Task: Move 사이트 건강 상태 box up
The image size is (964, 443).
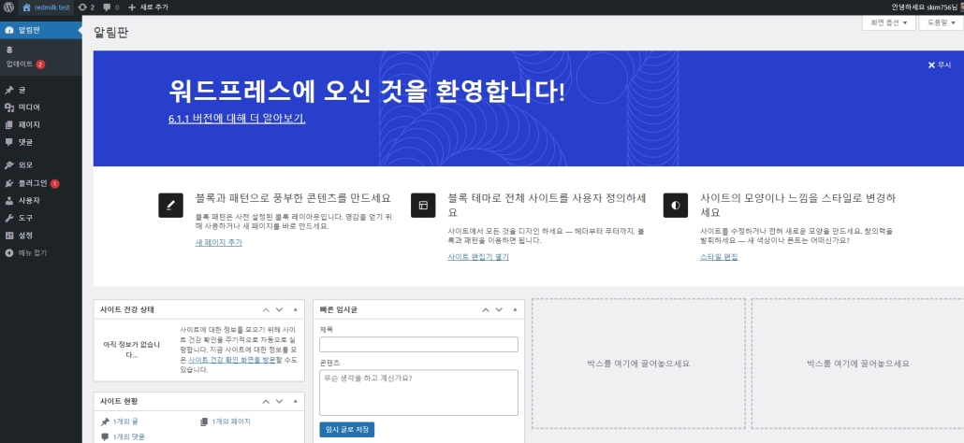Action: [x=266, y=310]
